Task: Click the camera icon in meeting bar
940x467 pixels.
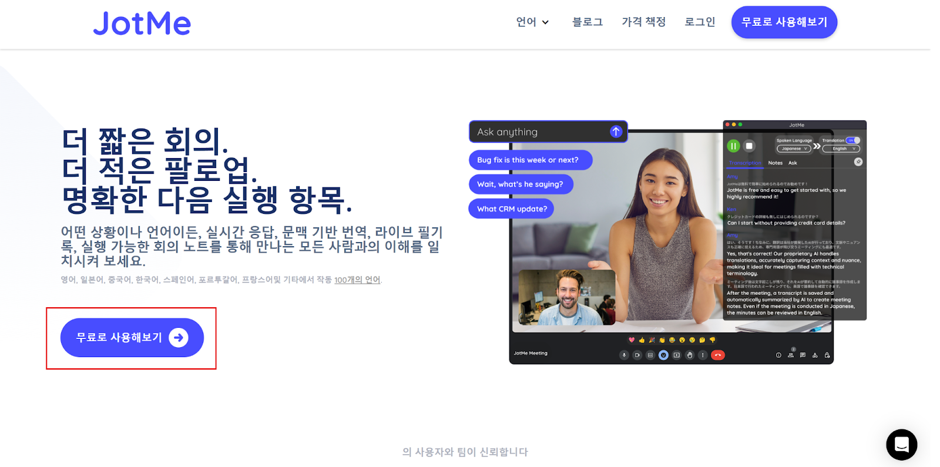Action: pyautogui.click(x=637, y=355)
